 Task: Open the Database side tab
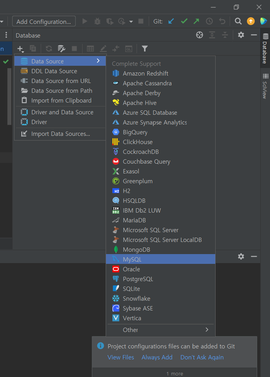[x=265, y=48]
